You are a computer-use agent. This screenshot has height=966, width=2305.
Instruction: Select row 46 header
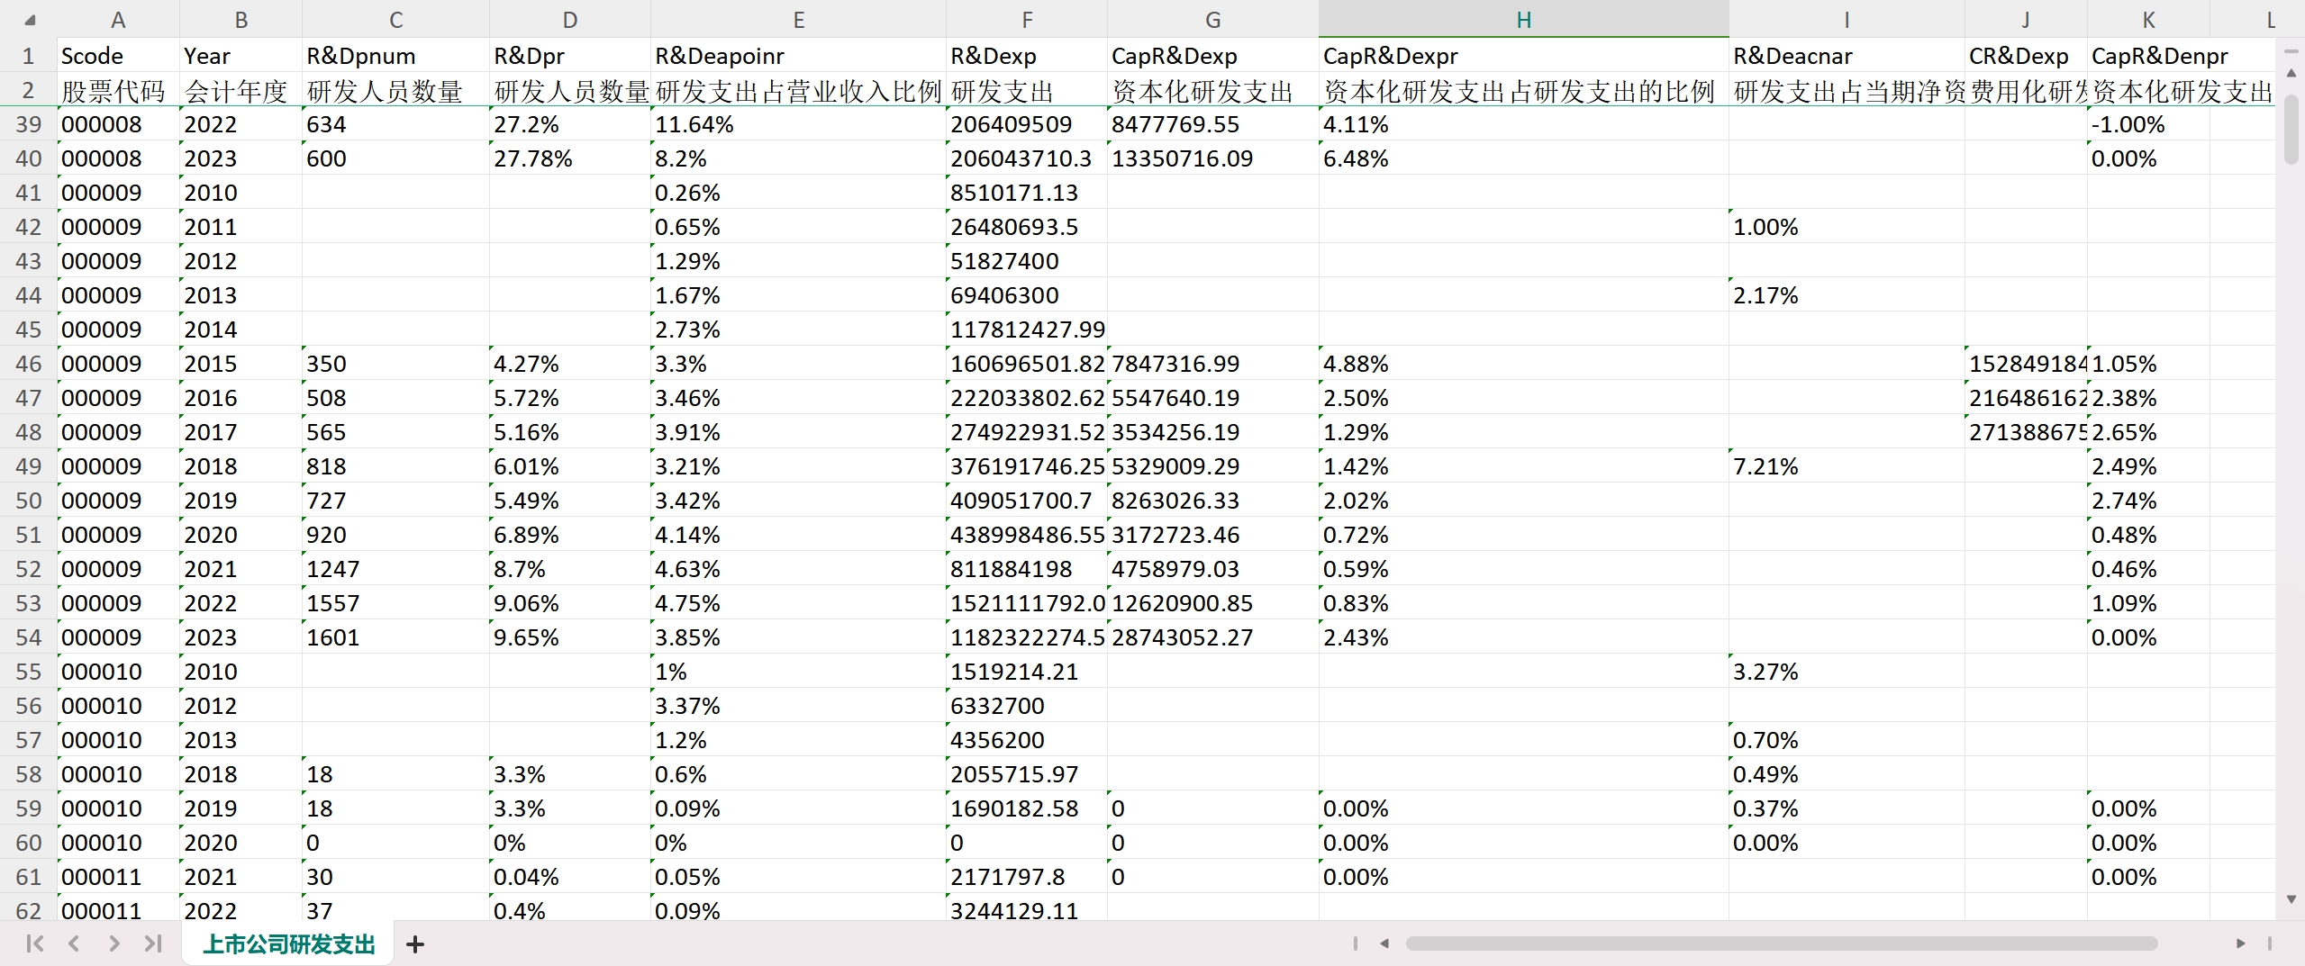point(28,364)
